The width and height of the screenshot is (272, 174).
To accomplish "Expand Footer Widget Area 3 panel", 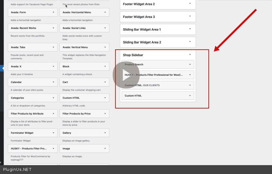I will [190, 16].
